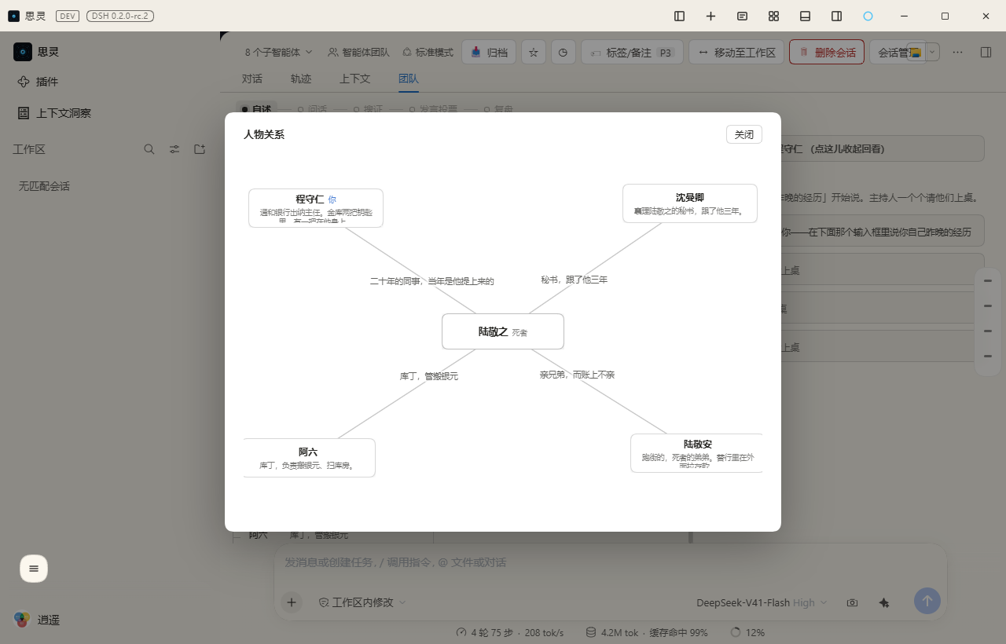Switch to the 对话 tab
This screenshot has width=1006, height=644.
[252, 79]
